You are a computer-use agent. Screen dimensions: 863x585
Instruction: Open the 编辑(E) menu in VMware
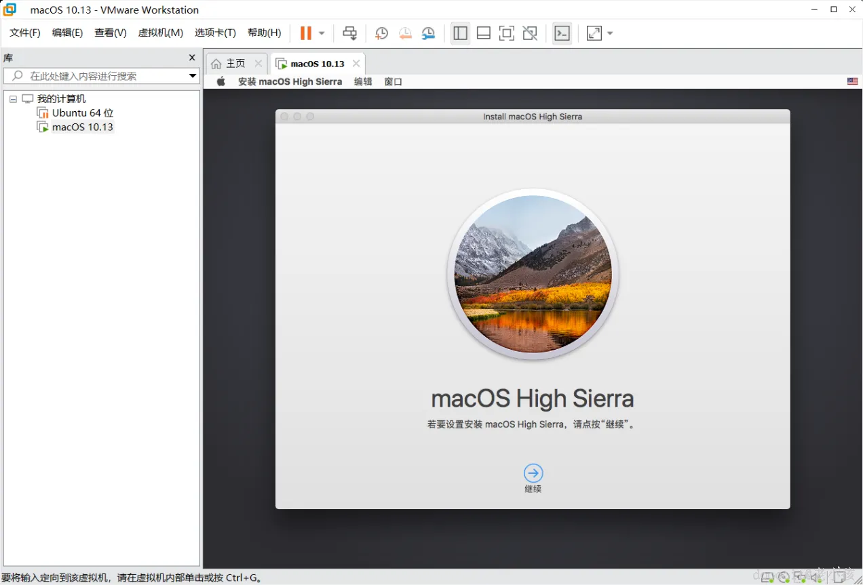coord(67,33)
